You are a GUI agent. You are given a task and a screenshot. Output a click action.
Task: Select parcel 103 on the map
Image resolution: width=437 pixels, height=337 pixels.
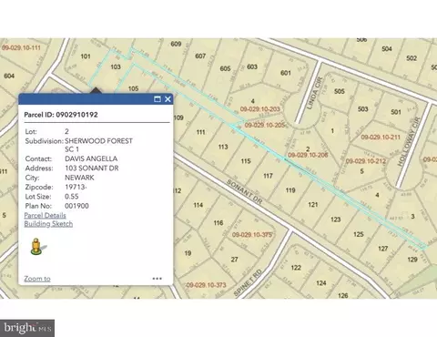click(x=116, y=66)
